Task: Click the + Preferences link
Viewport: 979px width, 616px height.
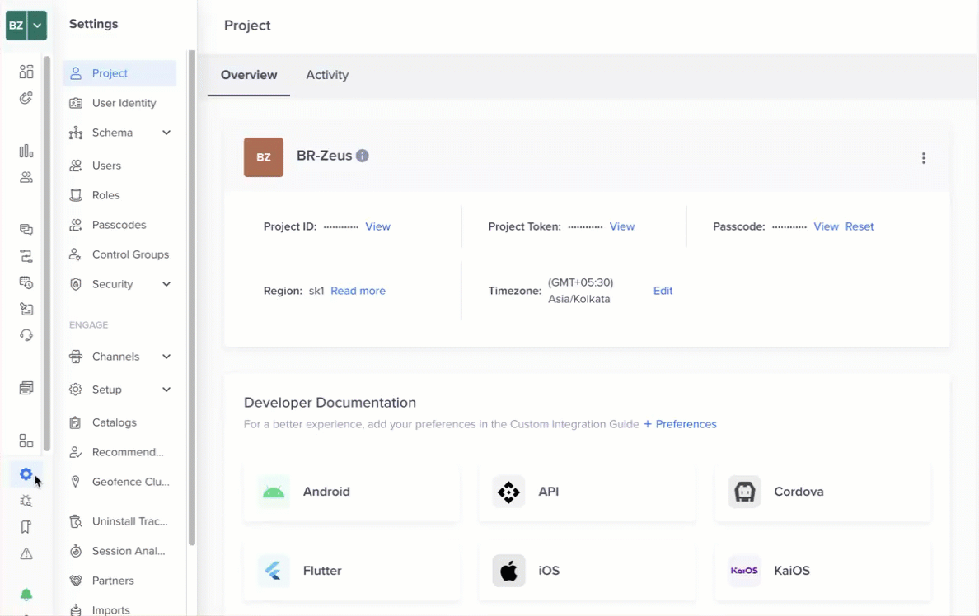Action: point(680,424)
